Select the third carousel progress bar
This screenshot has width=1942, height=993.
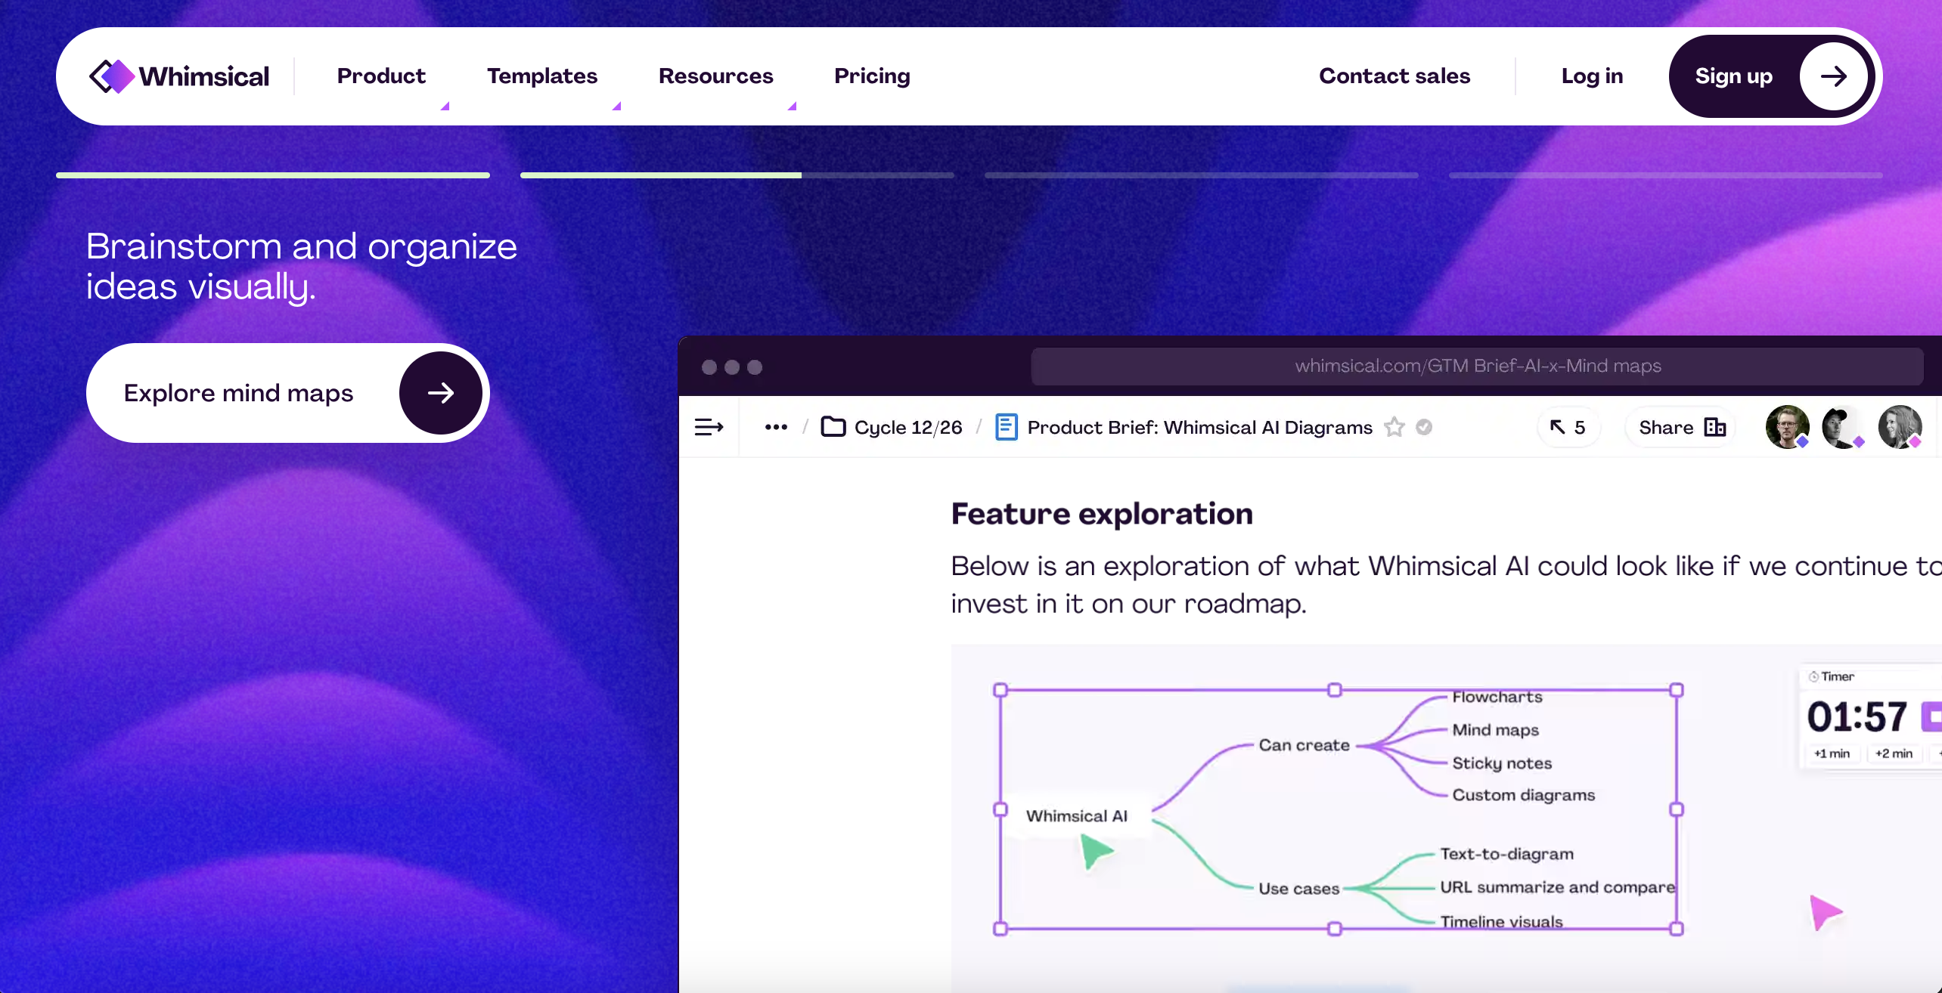click(1202, 175)
